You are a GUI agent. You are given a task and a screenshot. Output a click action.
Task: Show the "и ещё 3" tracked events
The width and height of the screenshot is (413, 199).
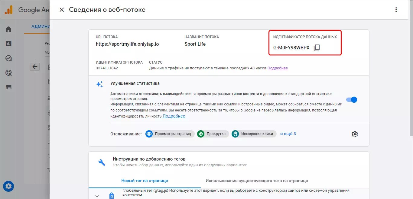[288, 134]
